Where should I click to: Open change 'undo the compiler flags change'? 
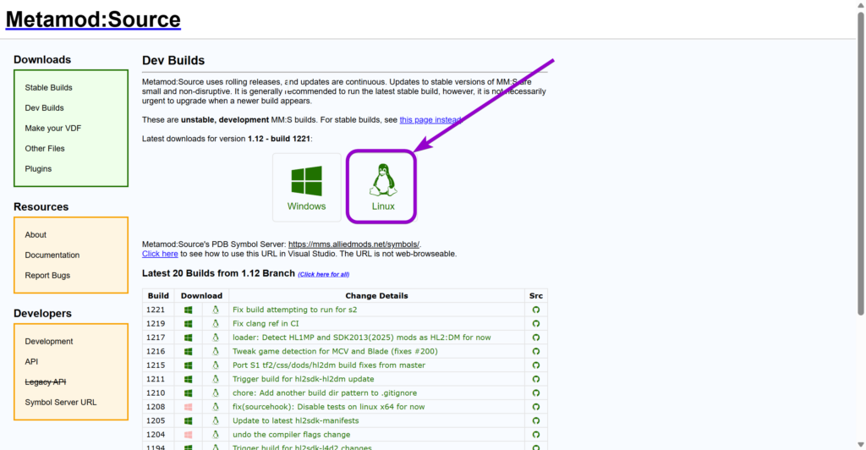coord(292,435)
